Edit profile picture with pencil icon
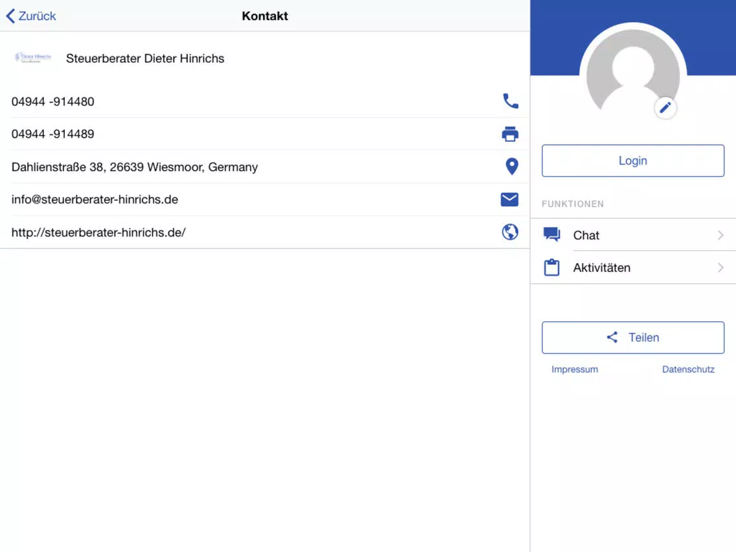736x552 pixels. (x=665, y=108)
